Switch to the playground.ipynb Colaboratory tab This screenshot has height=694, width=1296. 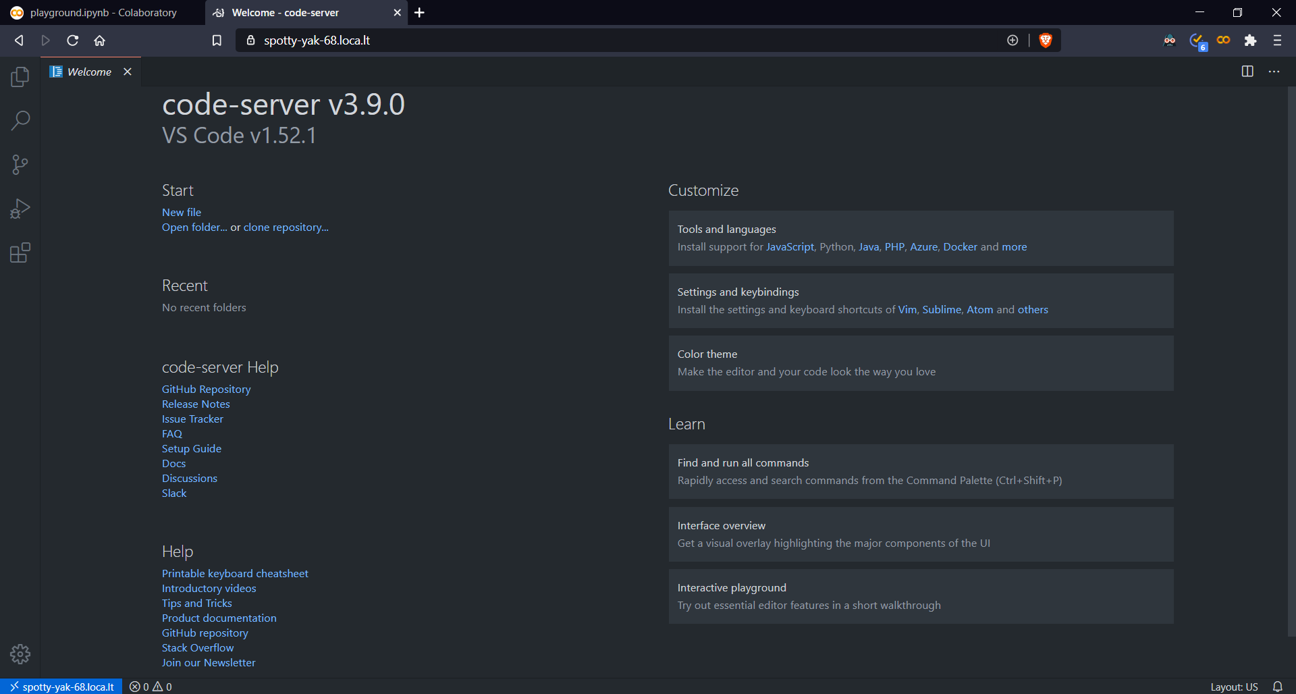pos(101,13)
